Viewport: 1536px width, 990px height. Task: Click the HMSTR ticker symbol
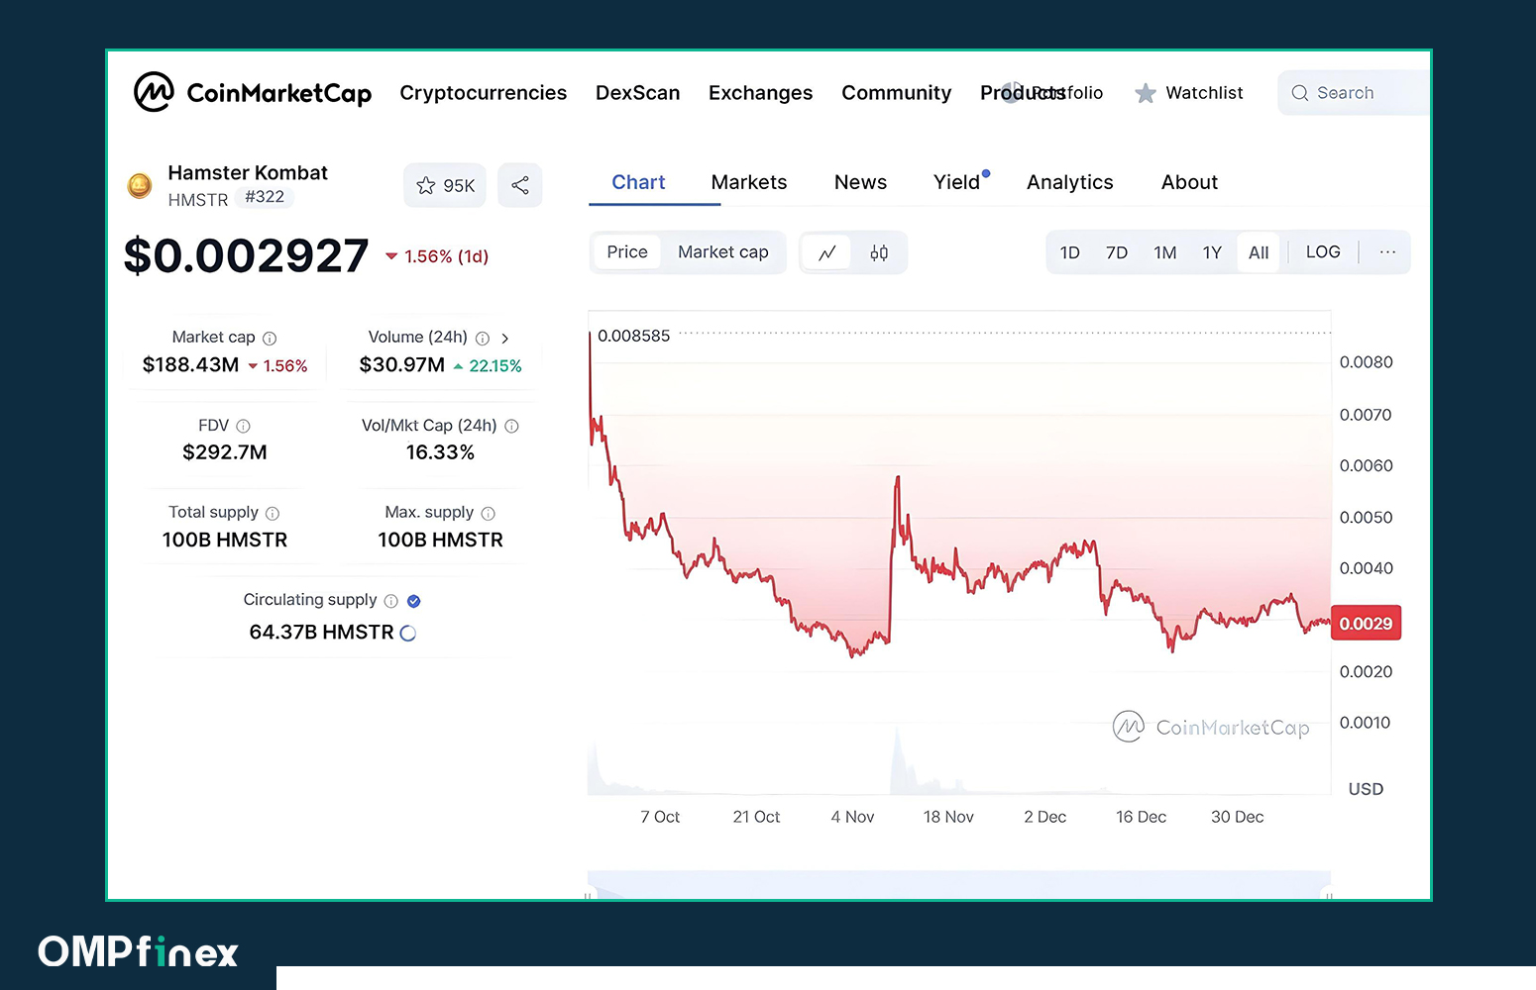(x=198, y=200)
